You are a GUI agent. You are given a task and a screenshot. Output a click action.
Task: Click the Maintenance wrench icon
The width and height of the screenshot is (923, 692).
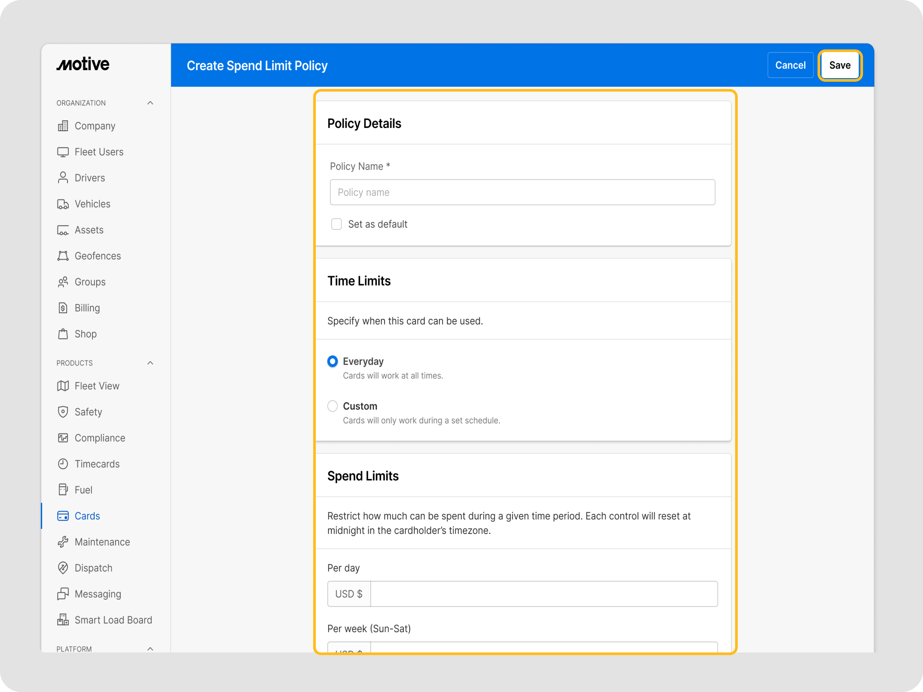63,542
